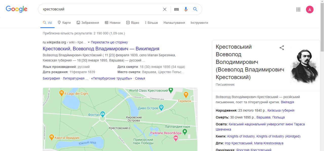This screenshot has width=324, height=151.
Task: Select the World Class Крестовский map pin
Action: point(171,90)
